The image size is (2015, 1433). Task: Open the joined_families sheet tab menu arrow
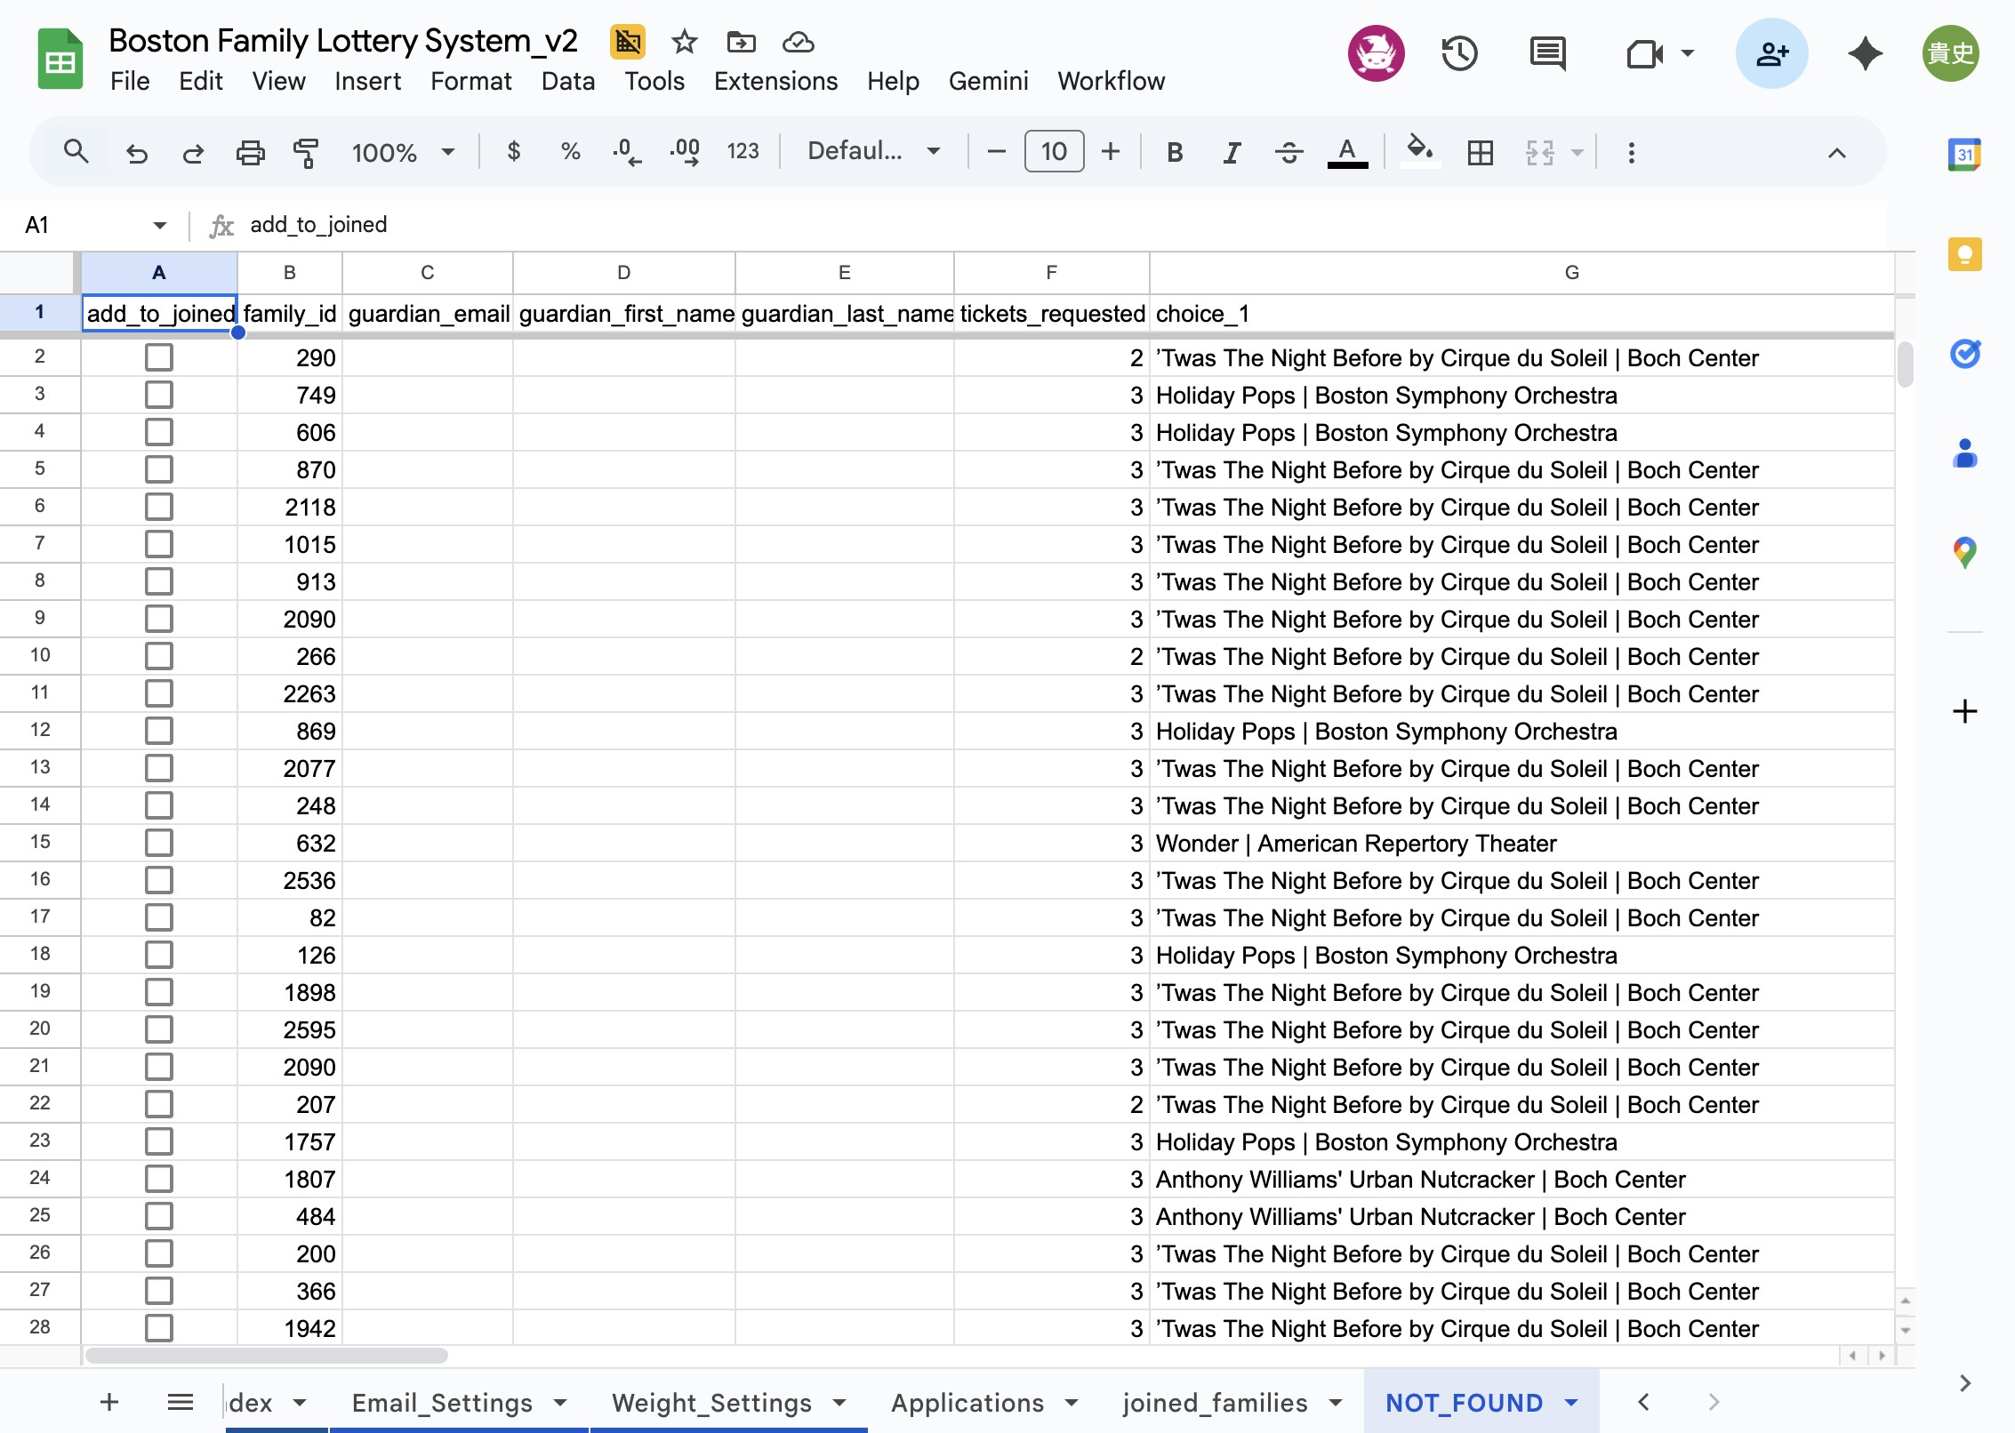pos(1336,1403)
